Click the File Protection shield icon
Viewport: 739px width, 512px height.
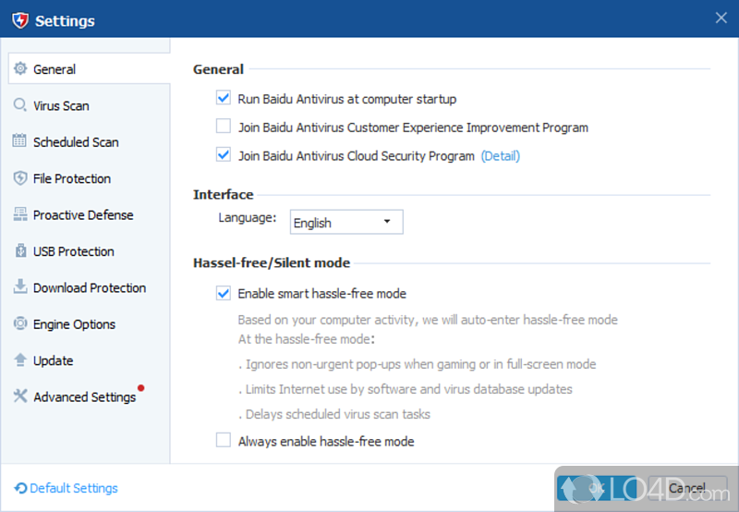pos(20,178)
